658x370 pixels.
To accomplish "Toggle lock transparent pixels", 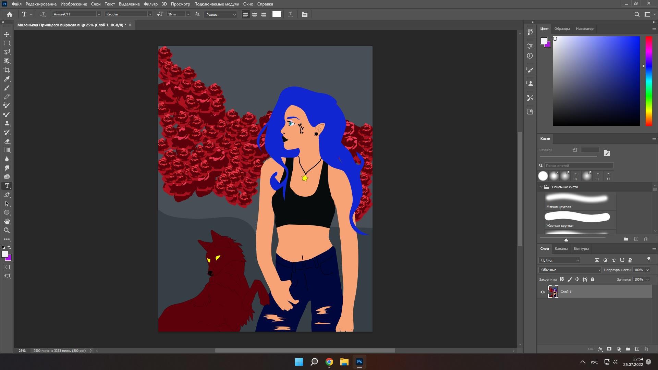I will [x=562, y=279].
